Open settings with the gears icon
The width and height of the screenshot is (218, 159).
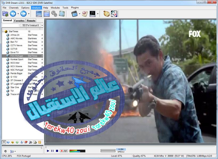[54, 14]
